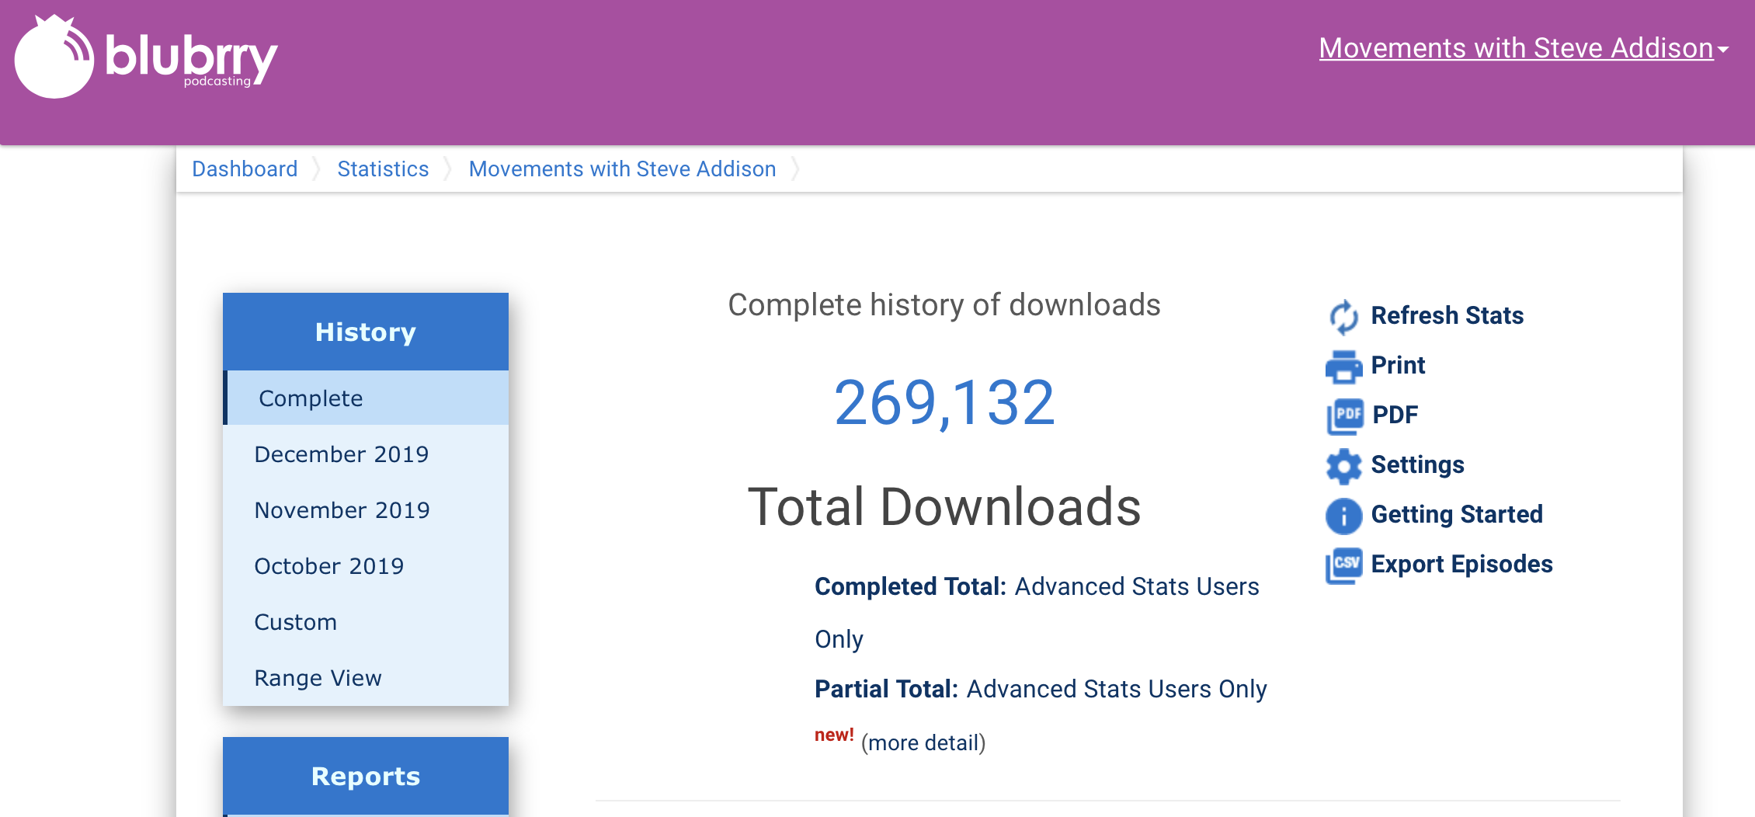Click the Completed Total label

click(910, 586)
